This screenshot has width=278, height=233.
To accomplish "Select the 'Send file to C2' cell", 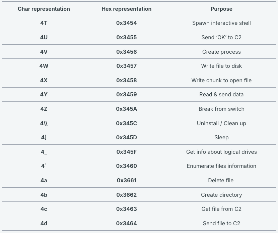I will coord(221,224).
